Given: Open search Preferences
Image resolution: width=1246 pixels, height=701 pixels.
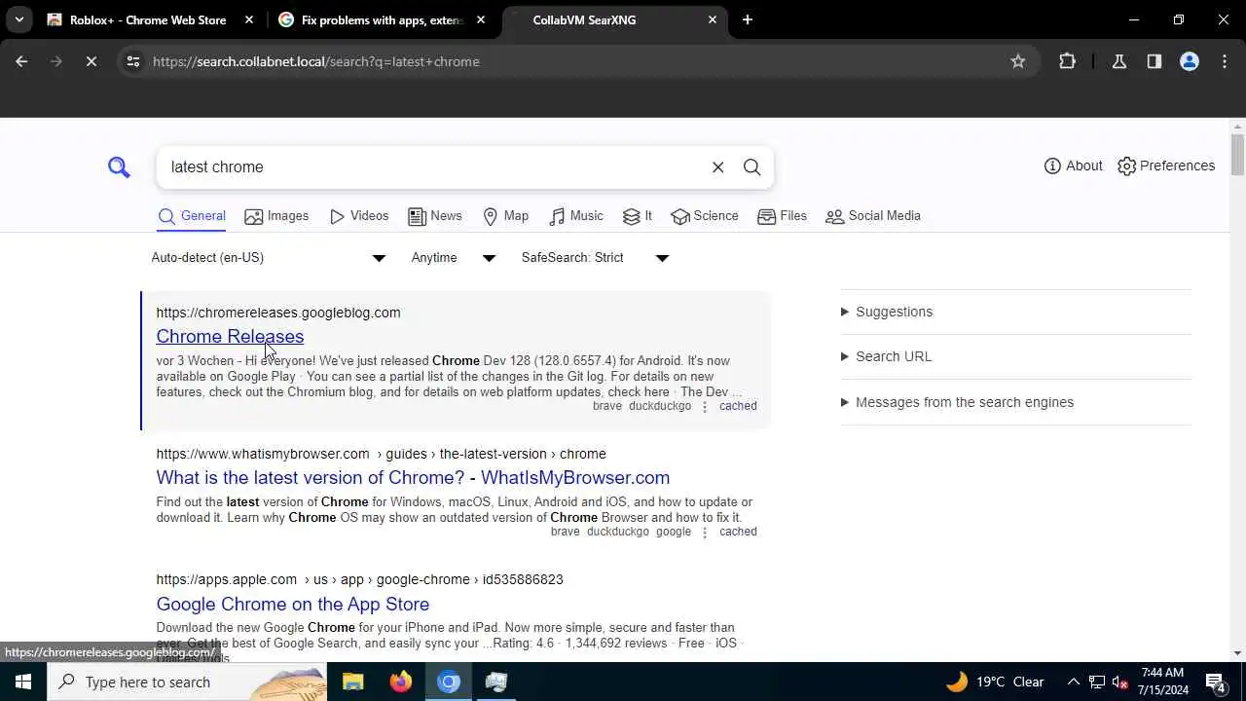Looking at the screenshot, I should click(x=1166, y=166).
